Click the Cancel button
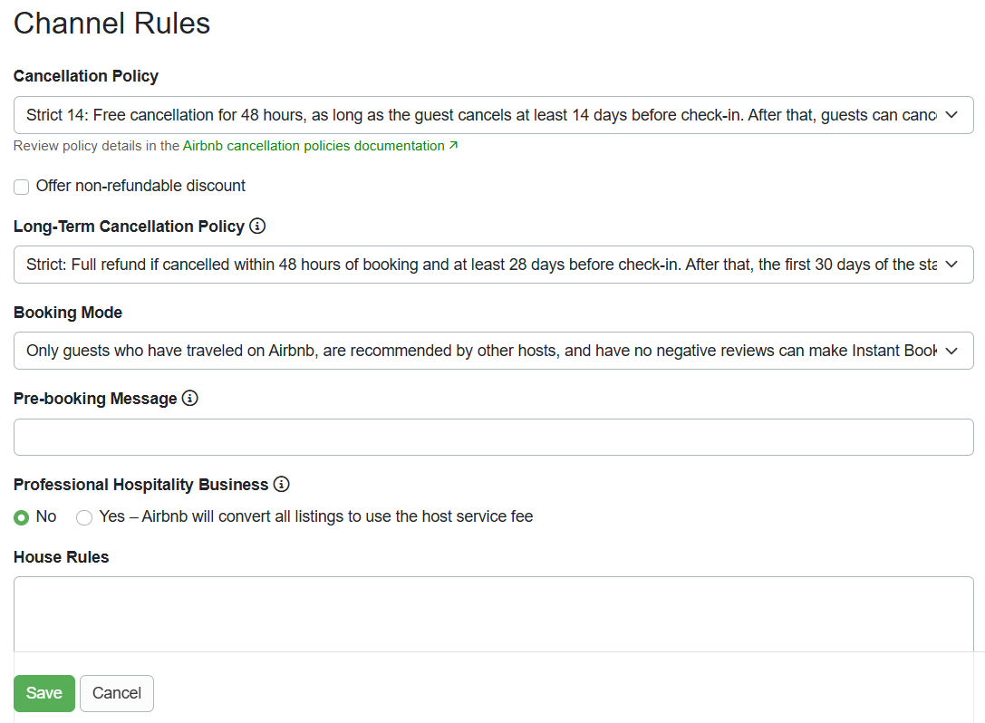The image size is (985, 723). (117, 693)
